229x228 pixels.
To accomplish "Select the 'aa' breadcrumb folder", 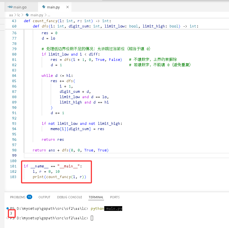I will tap(11, 15).
